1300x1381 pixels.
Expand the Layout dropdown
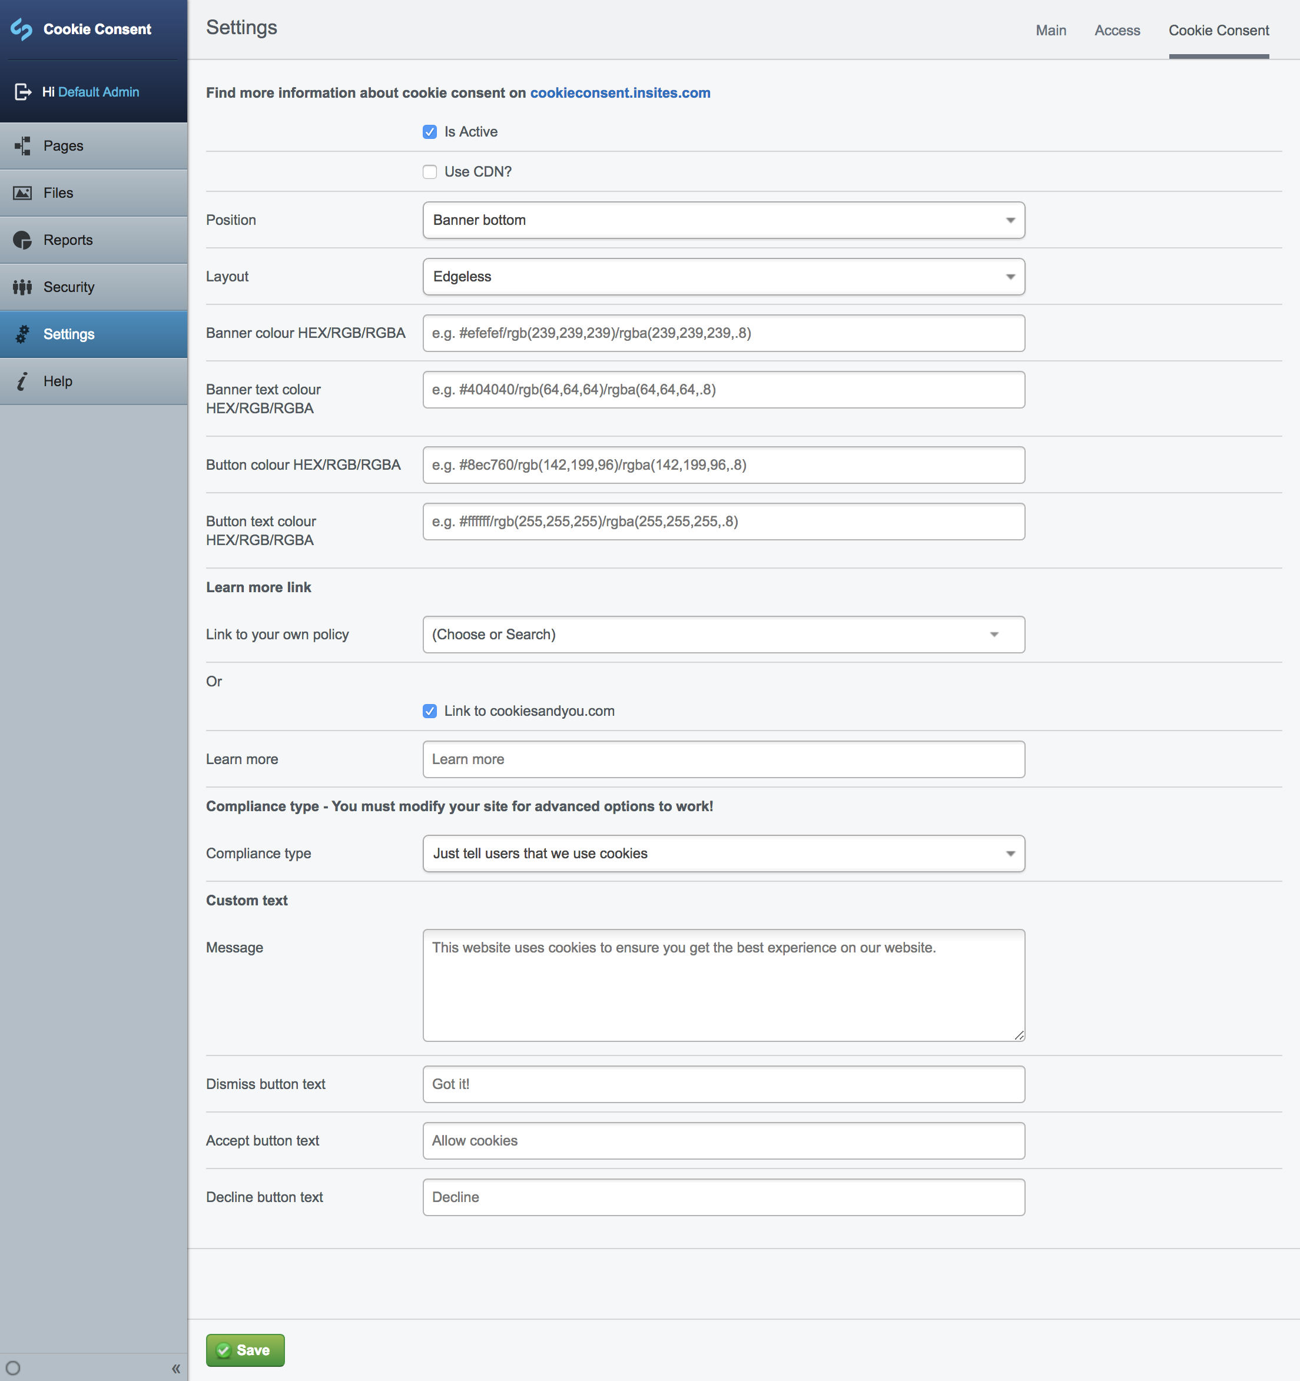click(722, 277)
